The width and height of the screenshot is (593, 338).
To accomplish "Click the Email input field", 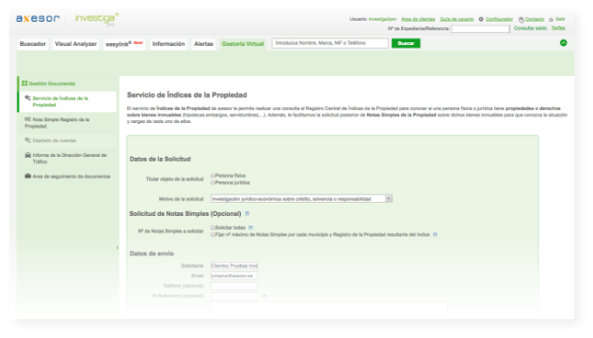I will 234,276.
